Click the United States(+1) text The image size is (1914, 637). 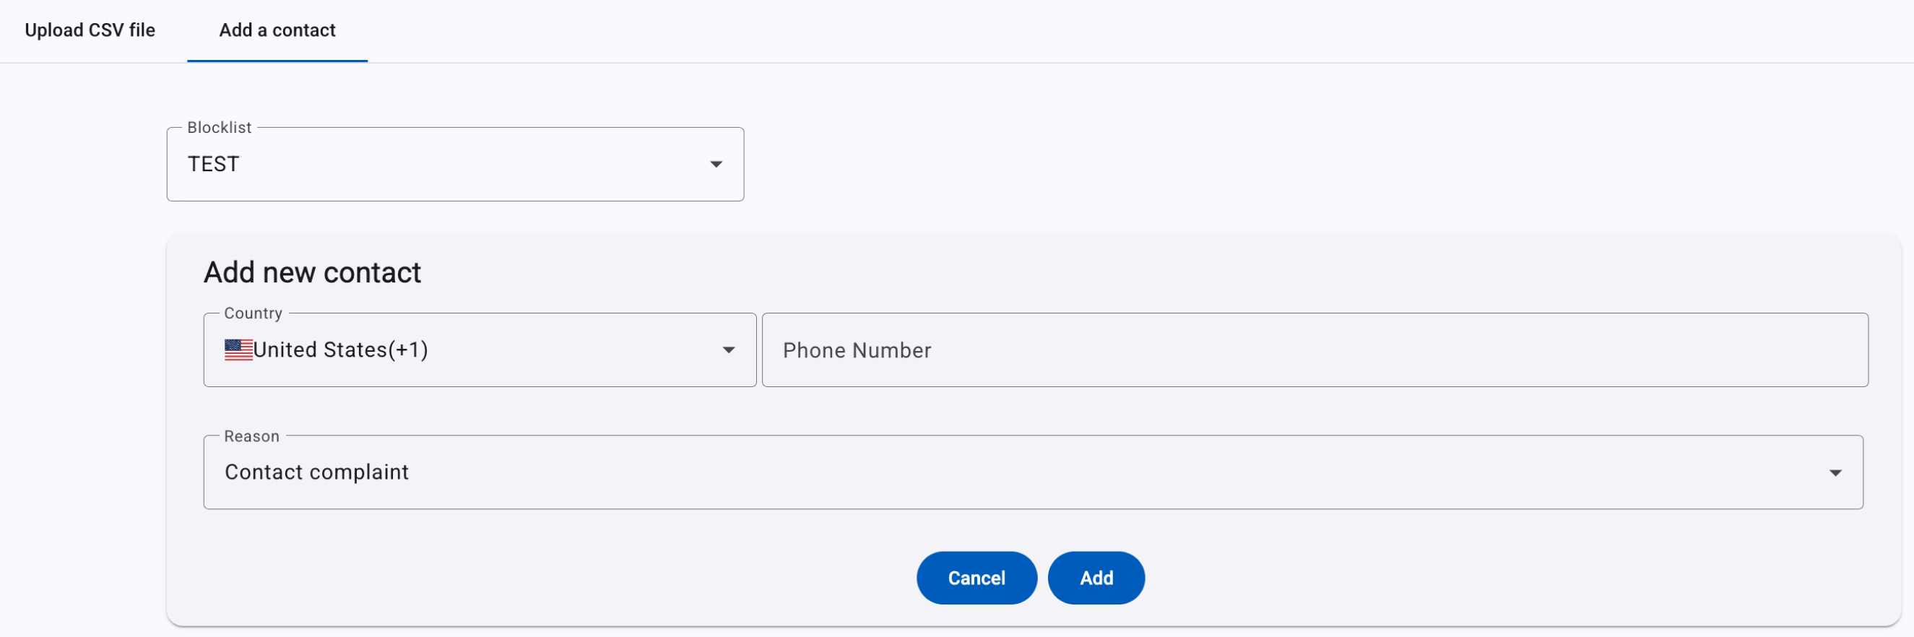[341, 350]
